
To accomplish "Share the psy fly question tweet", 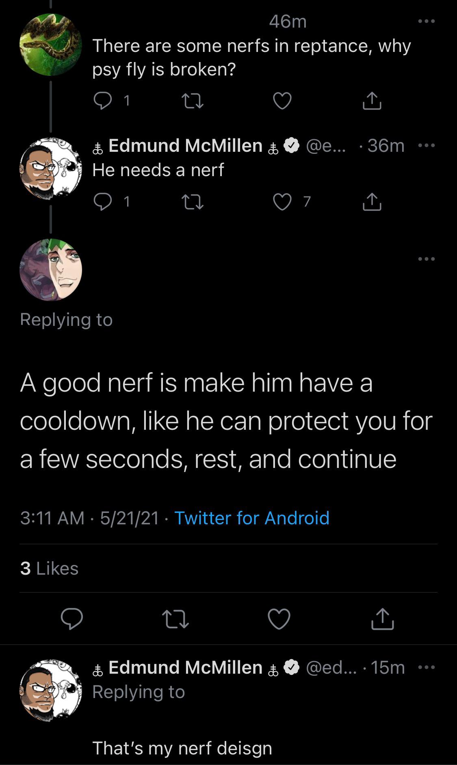I will pyautogui.click(x=372, y=101).
